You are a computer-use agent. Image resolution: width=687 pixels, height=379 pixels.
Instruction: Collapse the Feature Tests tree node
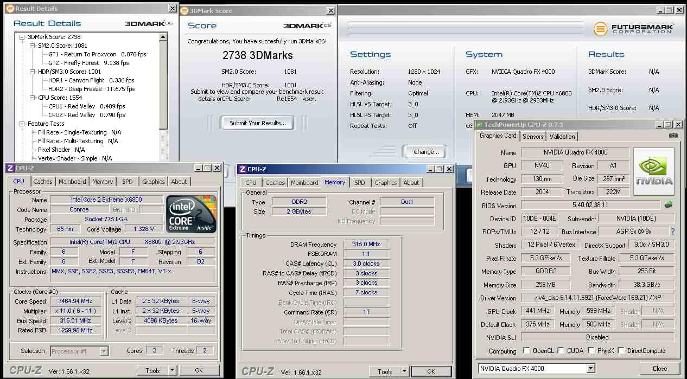point(22,124)
